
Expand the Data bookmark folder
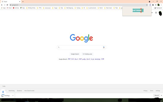(61, 8)
